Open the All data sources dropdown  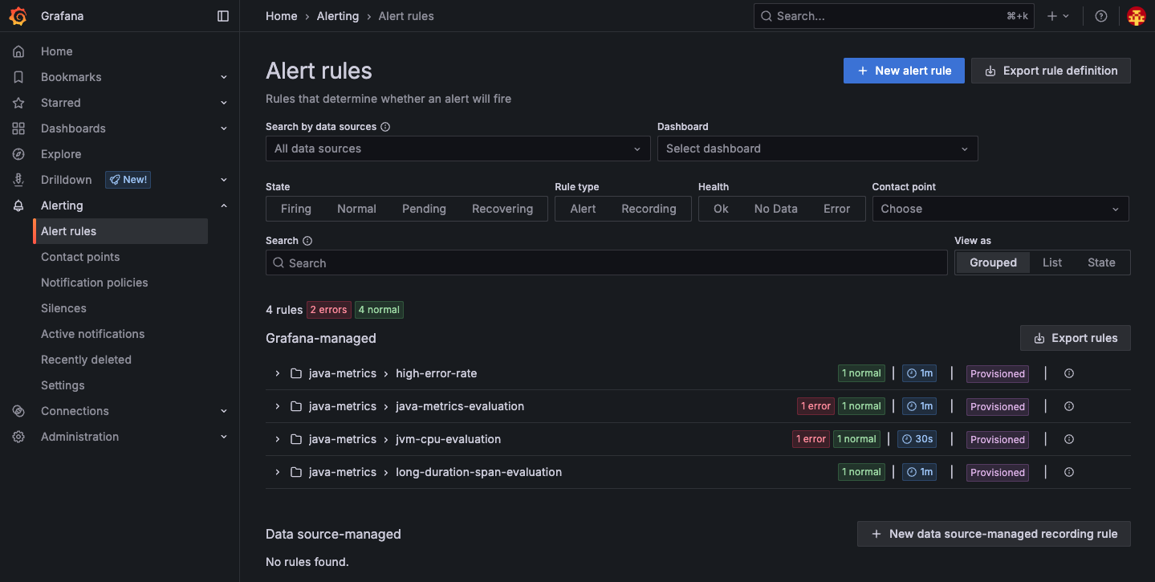pyautogui.click(x=458, y=149)
